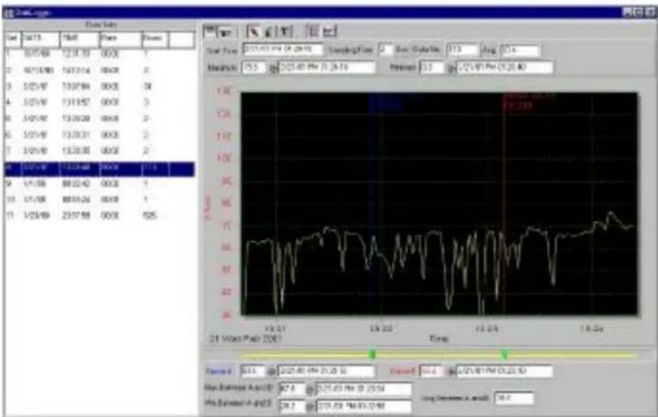Click the clock icon beside Cursor B value
This screenshot has height=417, width=658.
pos(450,372)
